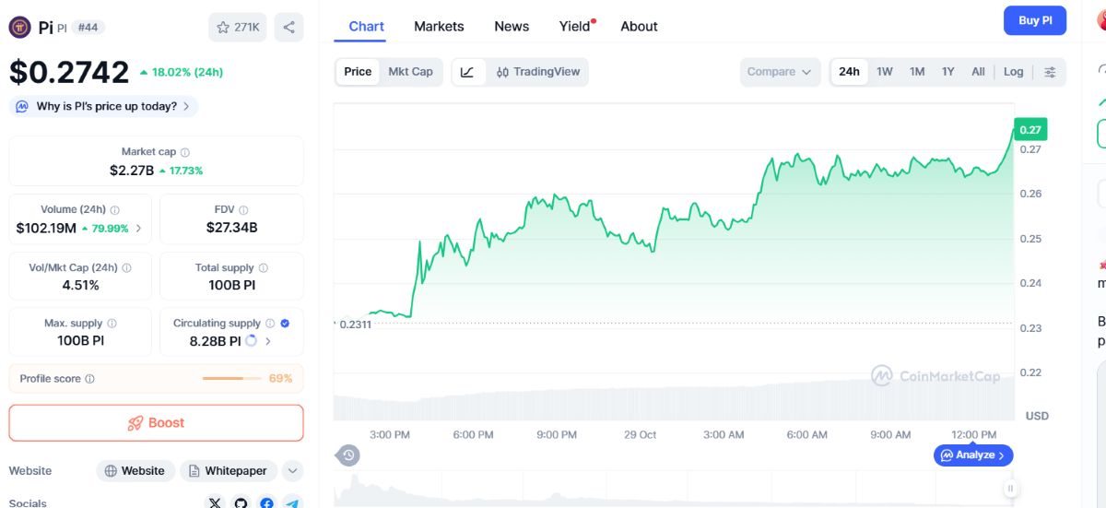Expand Volume (24h) details arrow
Viewport: 1106px width, 508px height.
point(139,229)
